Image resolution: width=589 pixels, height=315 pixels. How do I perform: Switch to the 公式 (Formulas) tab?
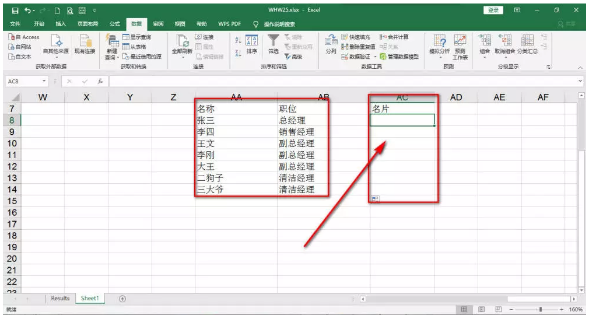(114, 24)
